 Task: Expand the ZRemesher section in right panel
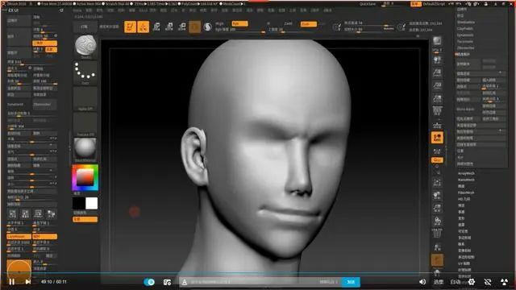point(465,48)
